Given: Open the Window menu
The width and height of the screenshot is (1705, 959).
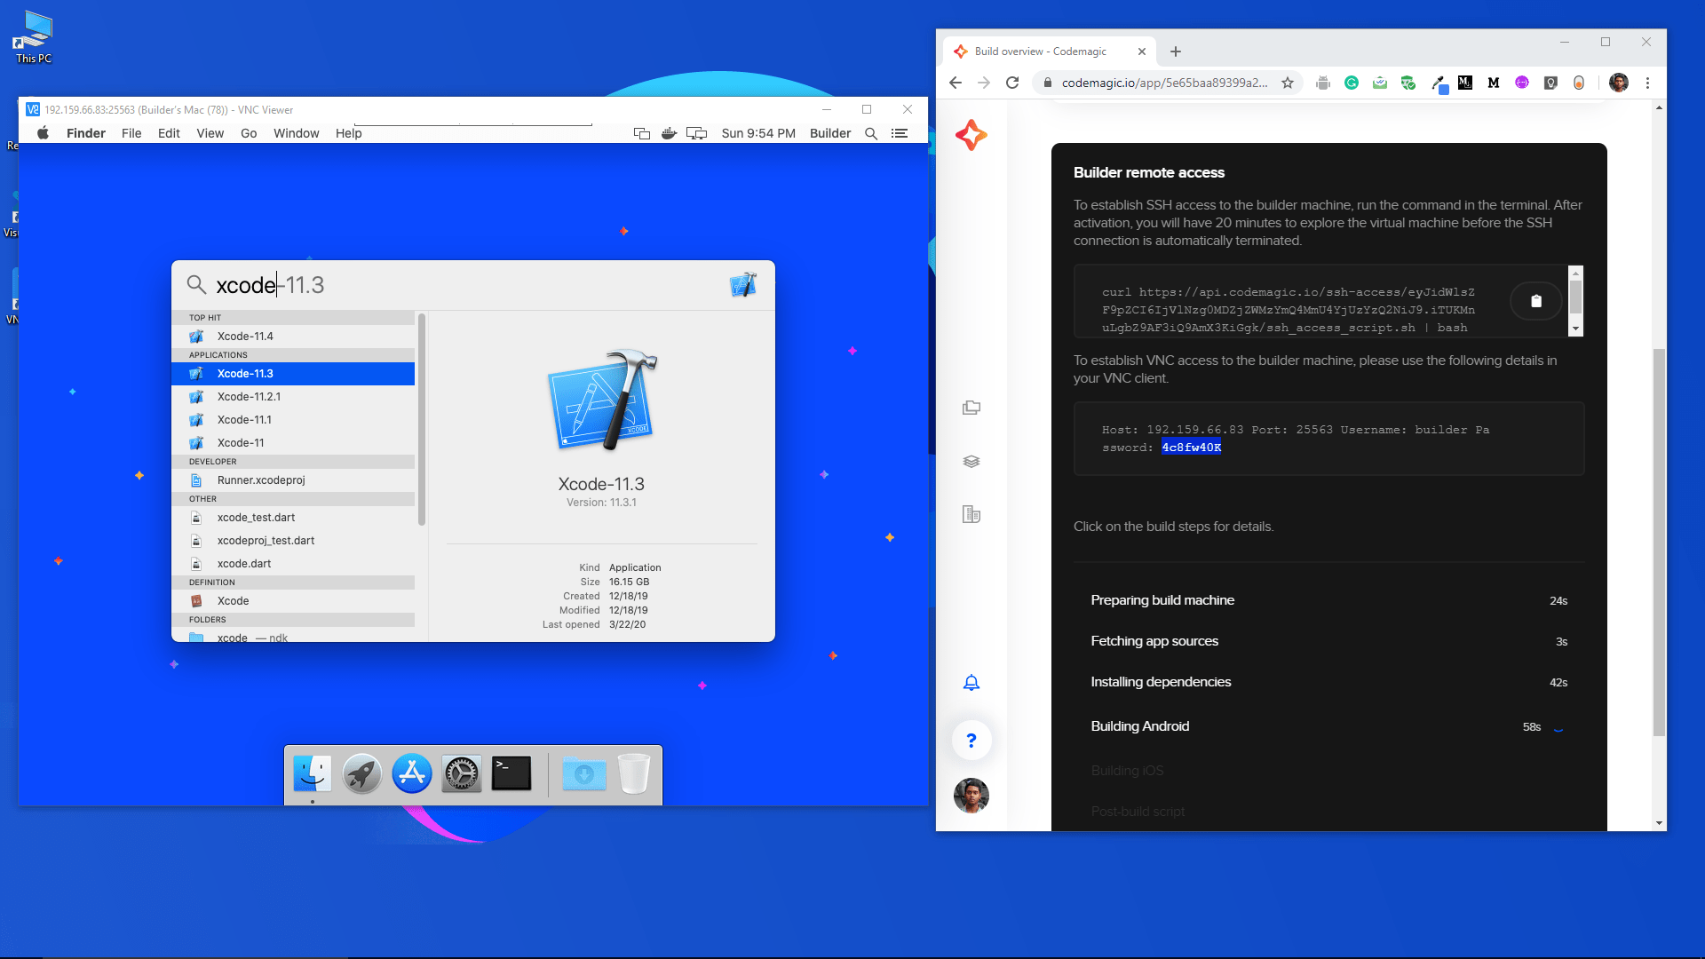Looking at the screenshot, I should tap(297, 133).
